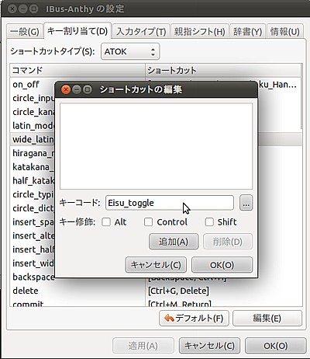Open the 一般(G) tab
The height and width of the screenshot is (359, 310).
click(x=24, y=32)
